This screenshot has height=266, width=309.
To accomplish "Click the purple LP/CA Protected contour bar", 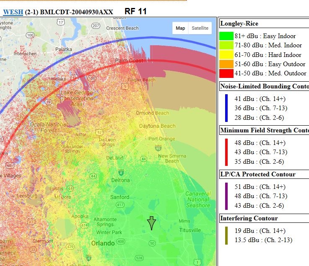I will (x=226, y=196).
